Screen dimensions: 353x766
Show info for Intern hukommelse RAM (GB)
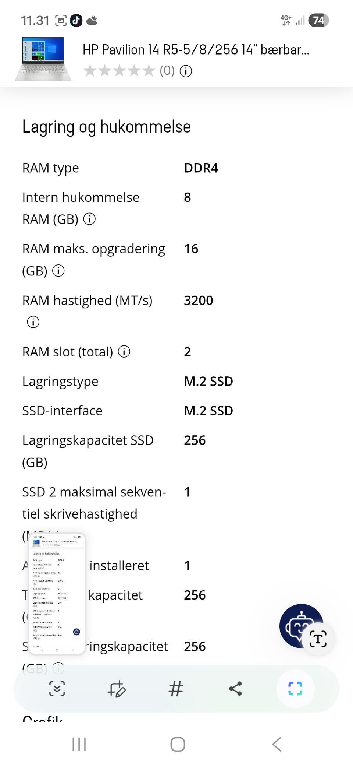coord(89,219)
